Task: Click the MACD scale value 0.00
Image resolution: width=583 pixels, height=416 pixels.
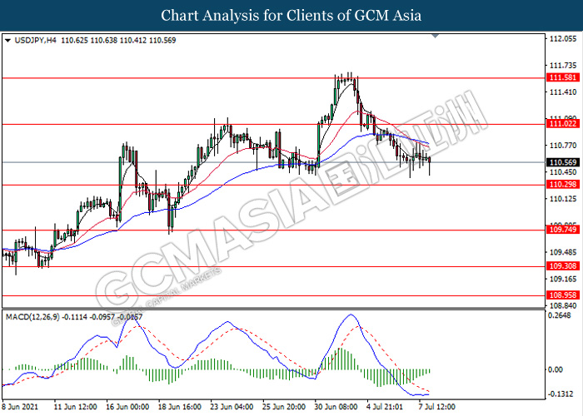Action: (x=556, y=369)
